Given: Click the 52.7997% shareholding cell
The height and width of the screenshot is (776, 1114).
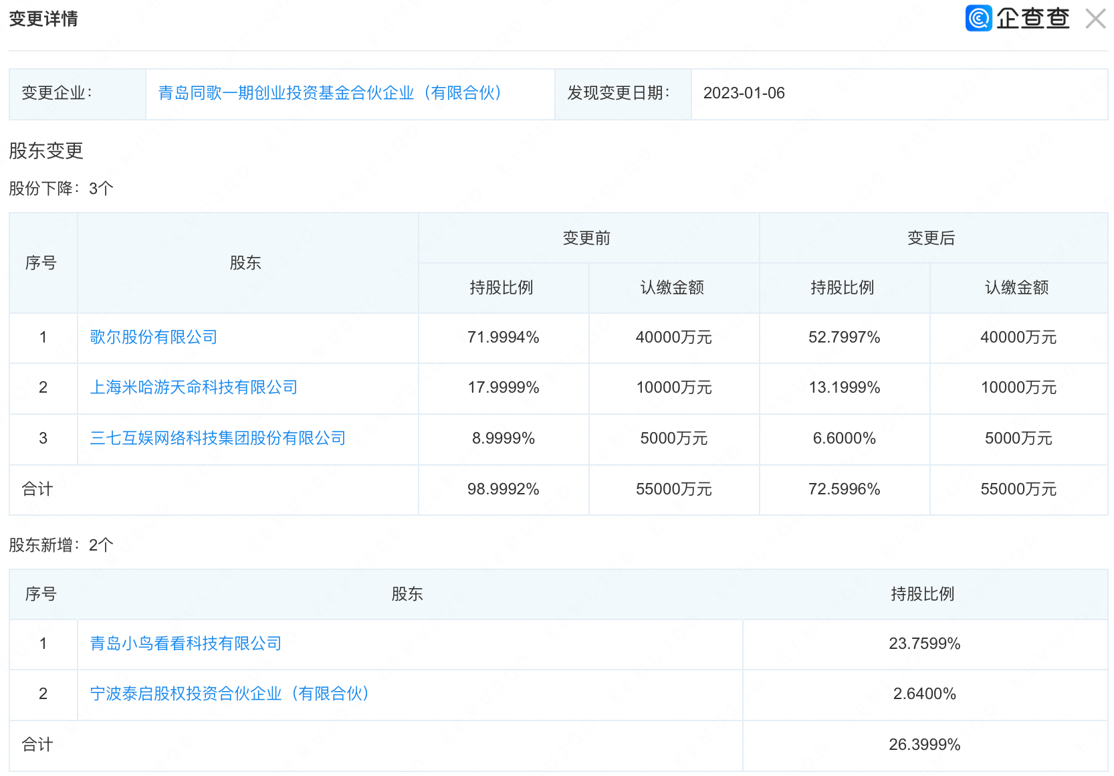Looking at the screenshot, I should (x=844, y=337).
